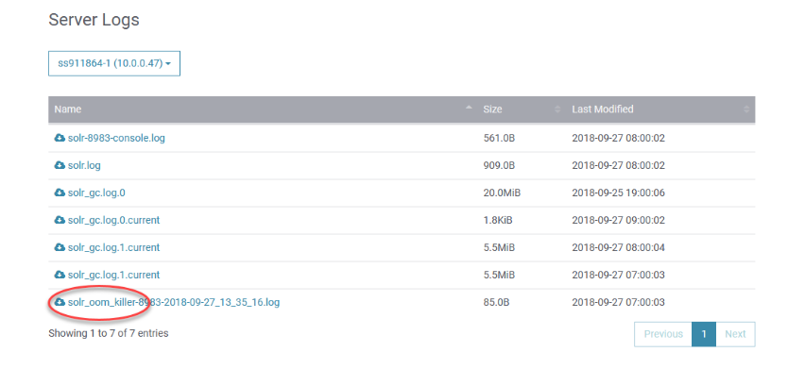805x369 pixels.
Task: Click the Name column header text
Action: pyautogui.click(x=68, y=109)
